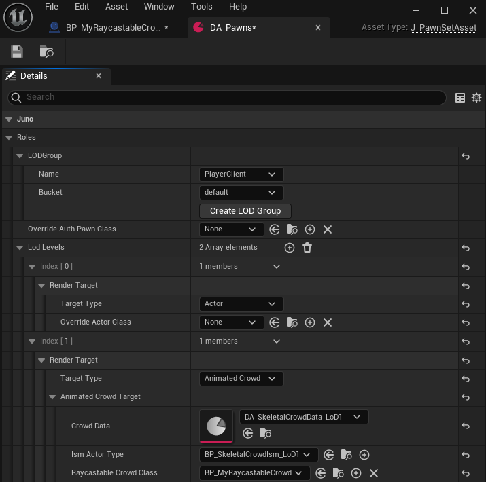
Task: Collapse the Animated Crowd Target section
Action: (x=53, y=397)
